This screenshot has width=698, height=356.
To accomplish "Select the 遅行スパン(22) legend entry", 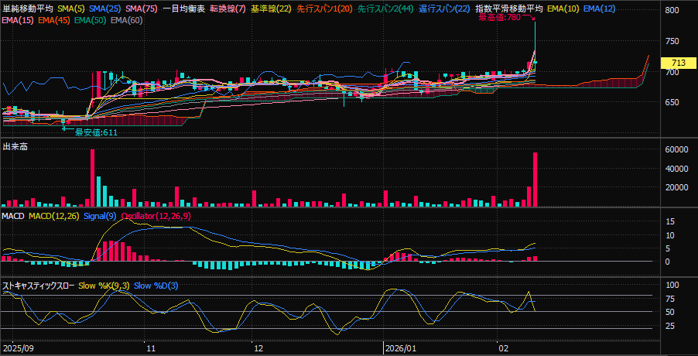I will [443, 8].
